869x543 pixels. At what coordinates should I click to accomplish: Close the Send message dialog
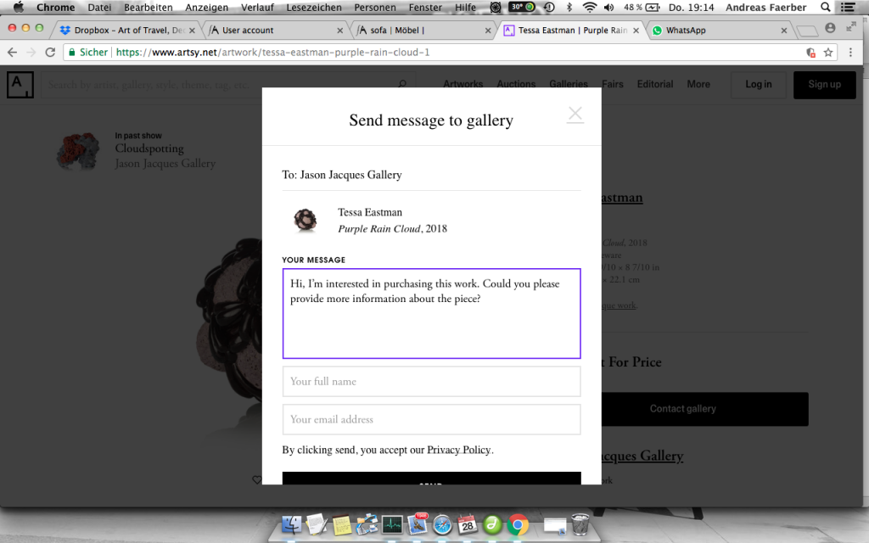(x=575, y=114)
